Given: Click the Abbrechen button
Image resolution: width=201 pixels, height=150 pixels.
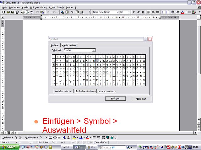Looking at the screenshot, I should pyautogui.click(x=141, y=99).
